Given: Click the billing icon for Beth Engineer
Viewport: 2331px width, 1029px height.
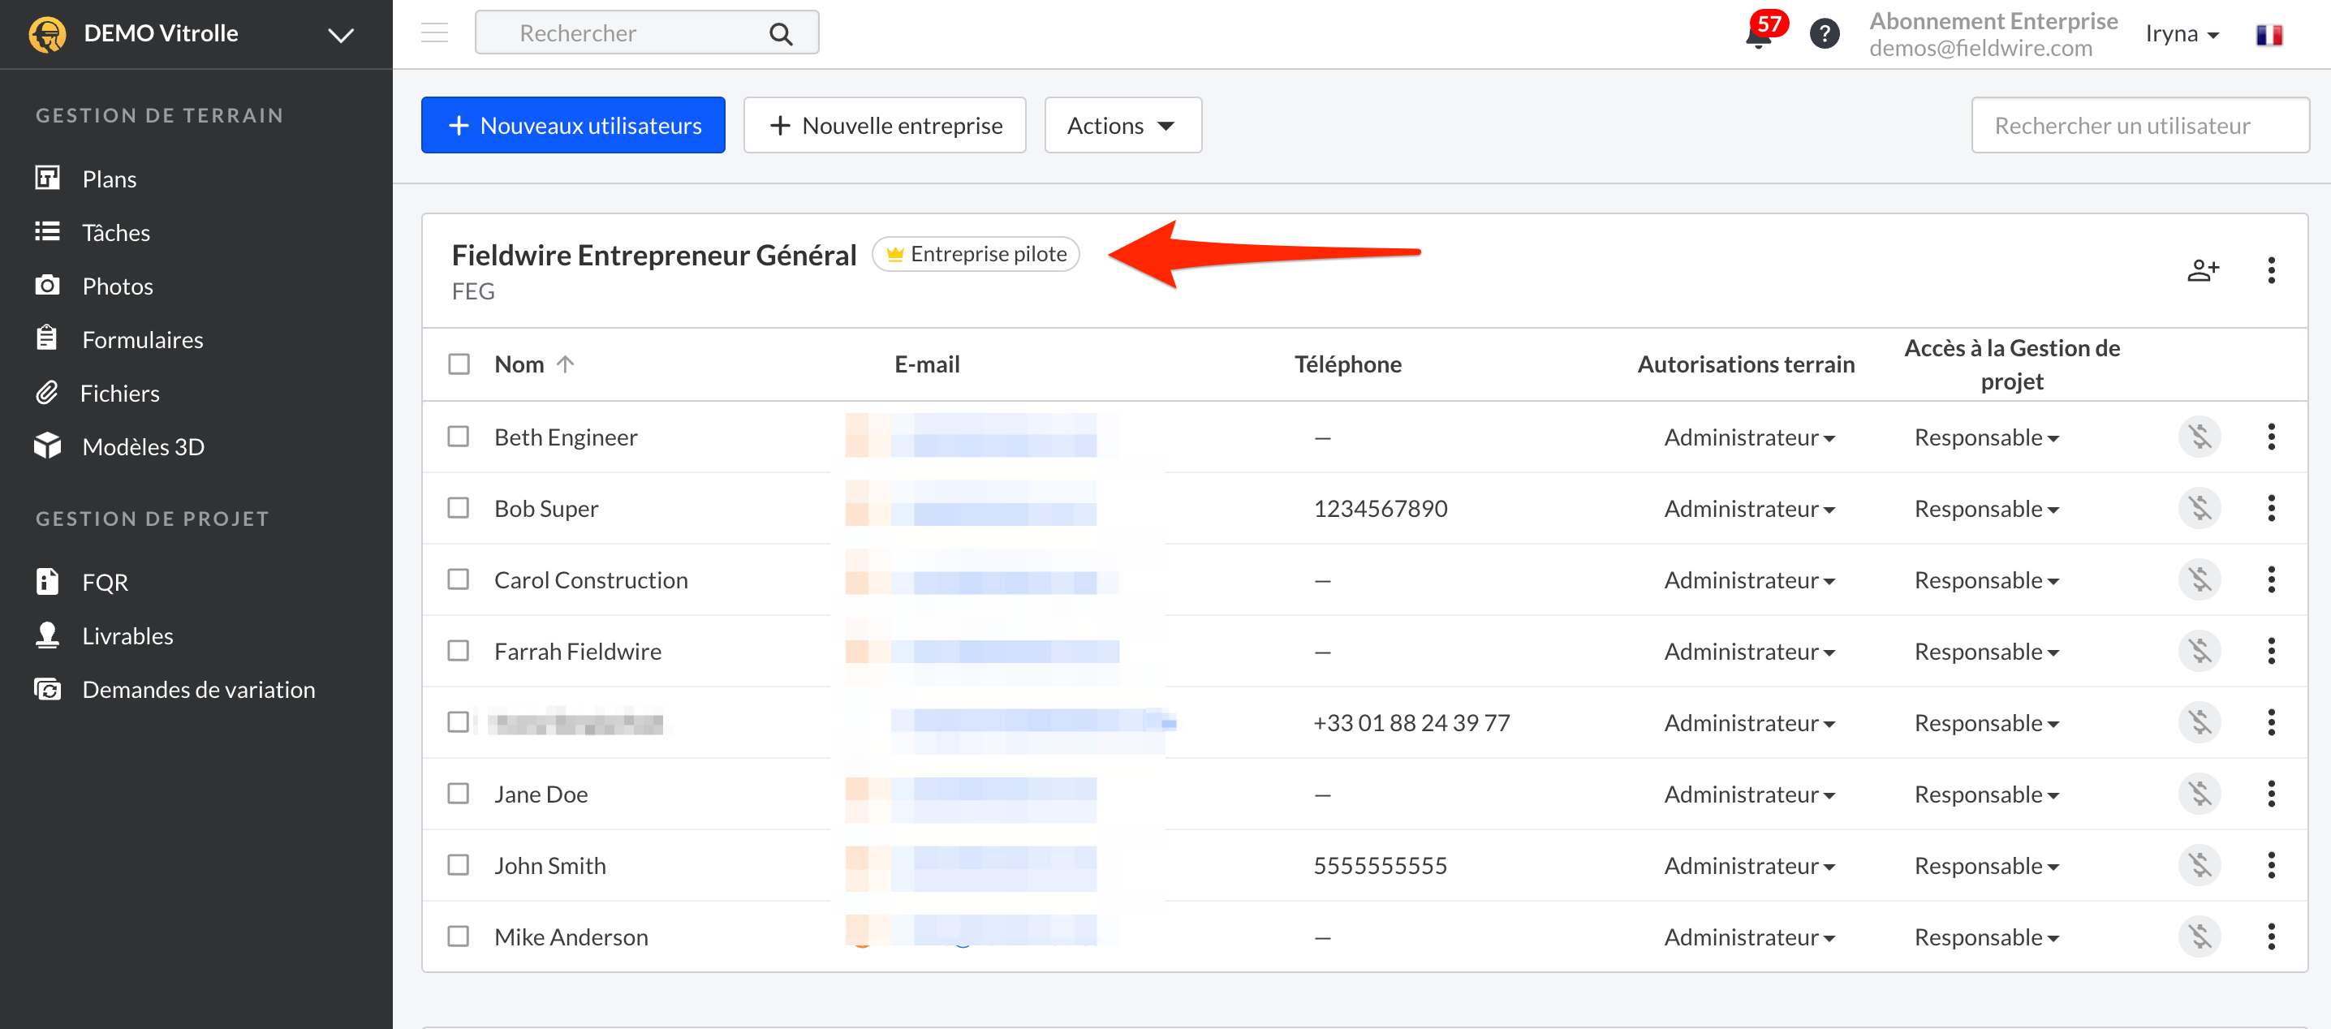Looking at the screenshot, I should [x=2200, y=437].
